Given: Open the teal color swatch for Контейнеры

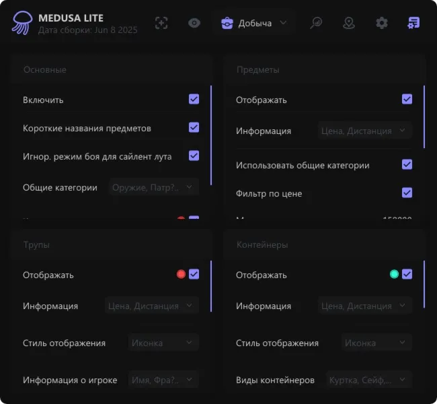Looking at the screenshot, I should [394, 274].
